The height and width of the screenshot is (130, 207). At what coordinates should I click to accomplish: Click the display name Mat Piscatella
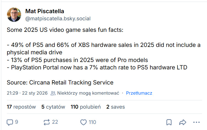45,11
